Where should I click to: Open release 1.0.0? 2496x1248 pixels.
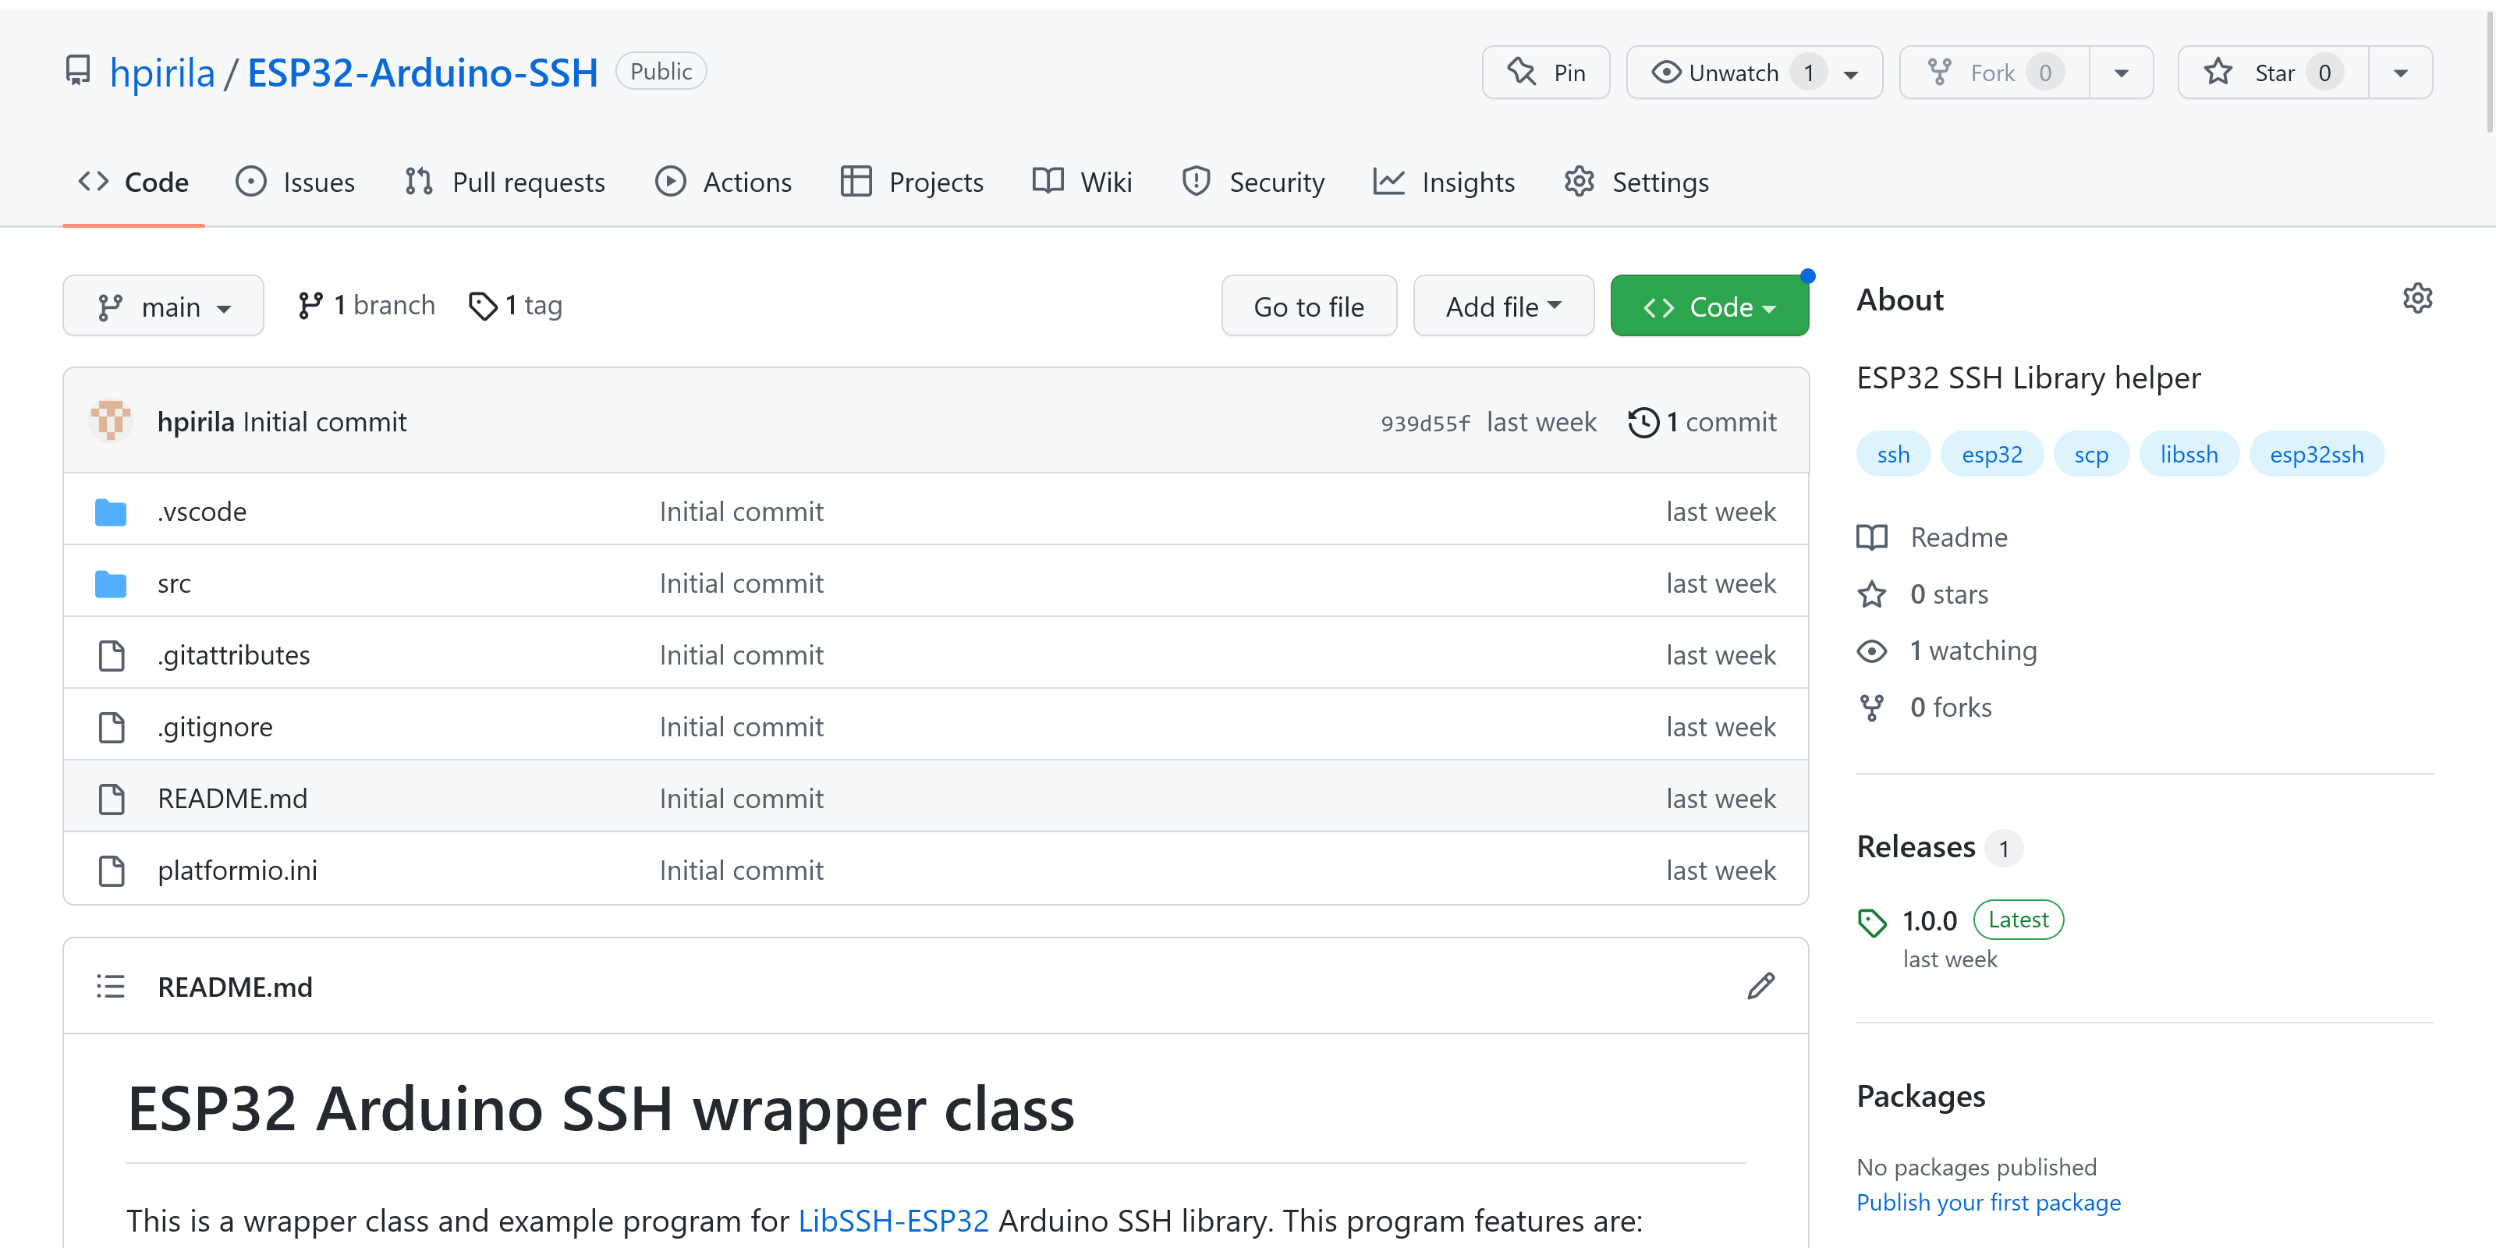1929,920
